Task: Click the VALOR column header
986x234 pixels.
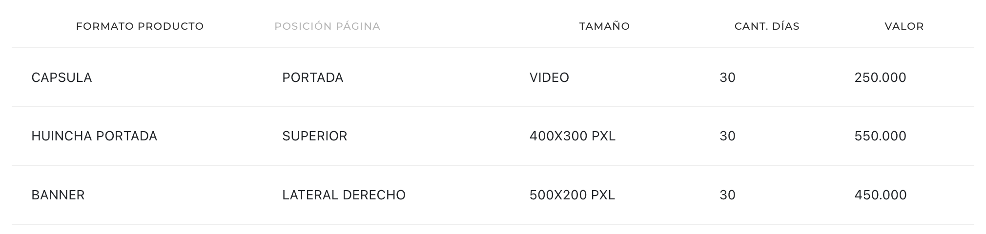Action: (x=904, y=26)
